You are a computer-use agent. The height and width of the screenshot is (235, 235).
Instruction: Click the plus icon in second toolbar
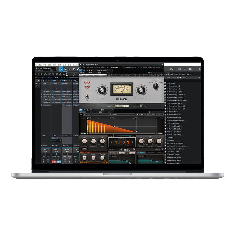click(64, 74)
